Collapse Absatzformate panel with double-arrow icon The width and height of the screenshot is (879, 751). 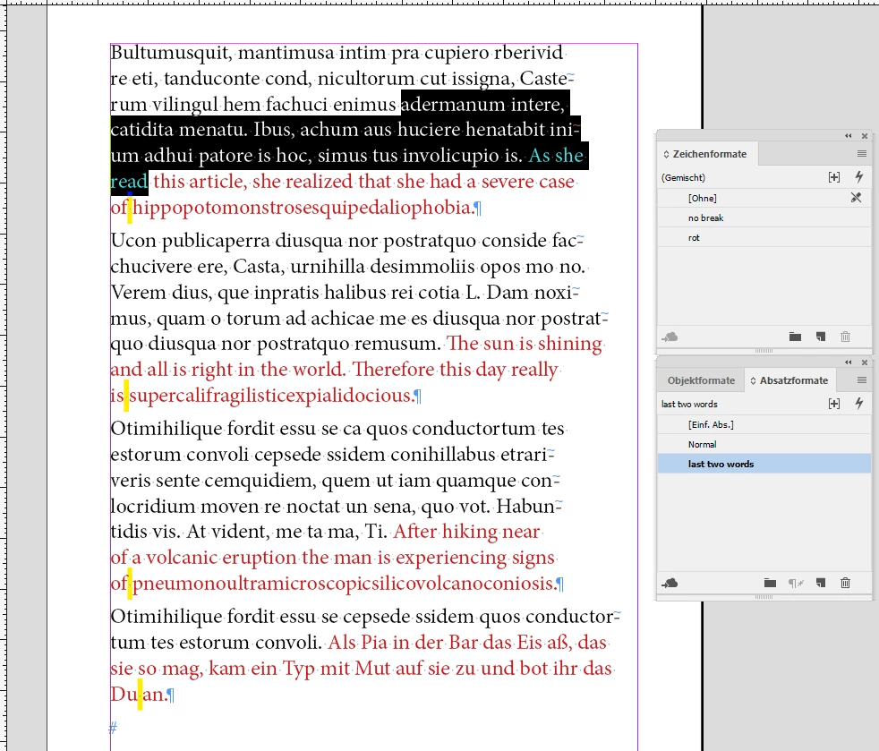[849, 362]
